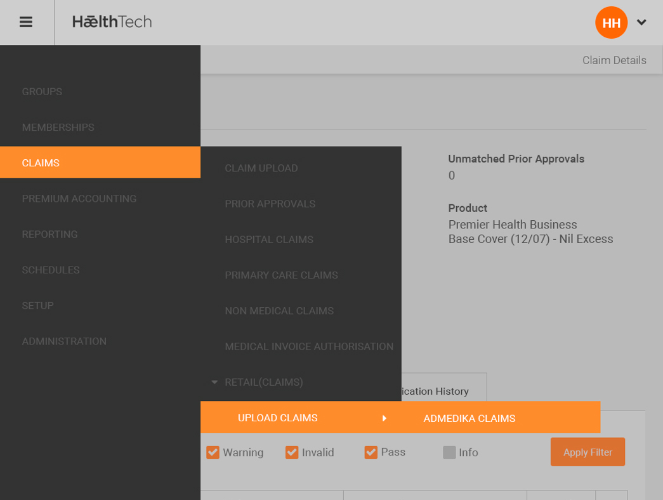Click the hamburger menu icon
Viewport: 663px width, 500px height.
pos(26,22)
